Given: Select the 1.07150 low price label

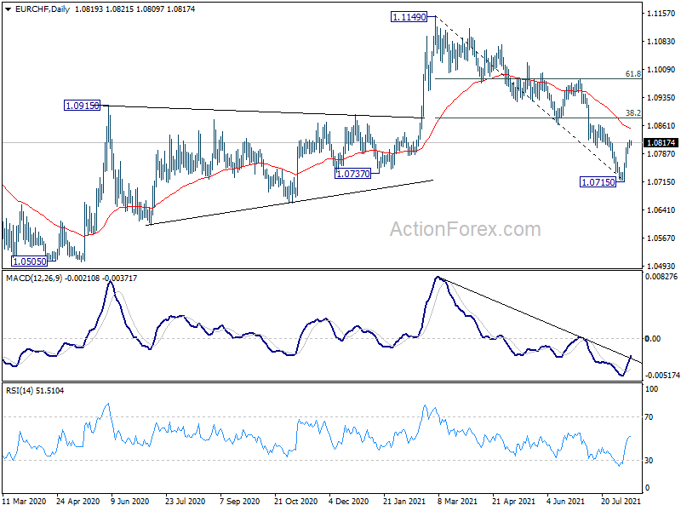Looking at the screenshot, I should pos(598,182).
